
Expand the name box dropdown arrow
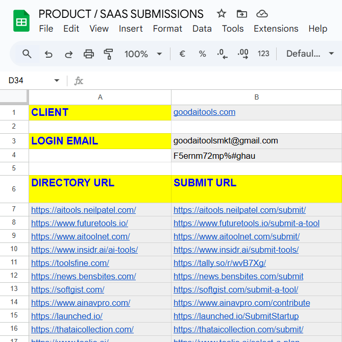pos(57,81)
